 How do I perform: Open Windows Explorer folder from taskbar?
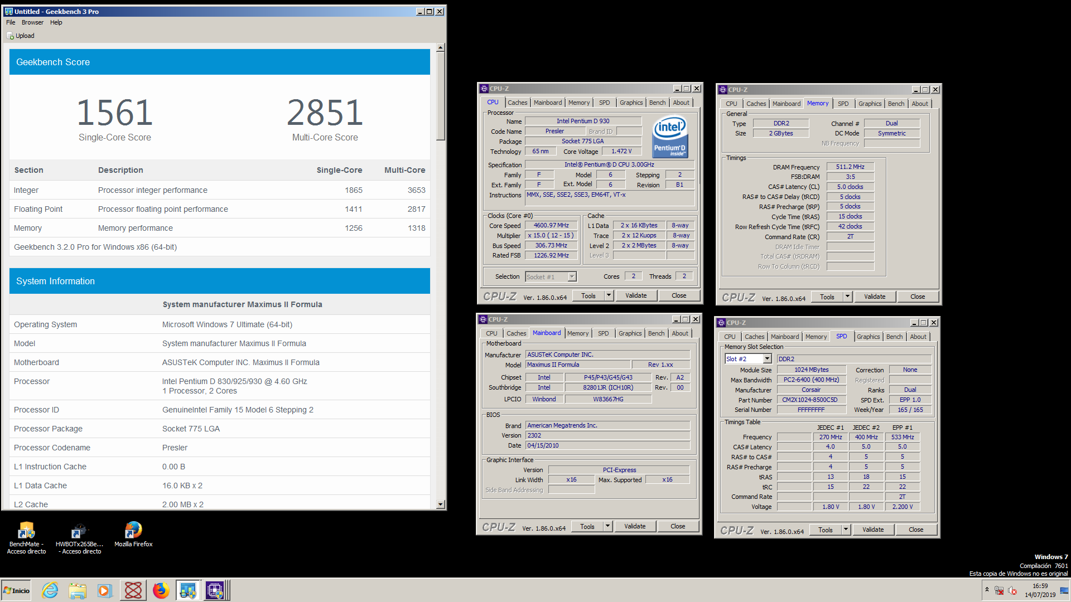78,590
